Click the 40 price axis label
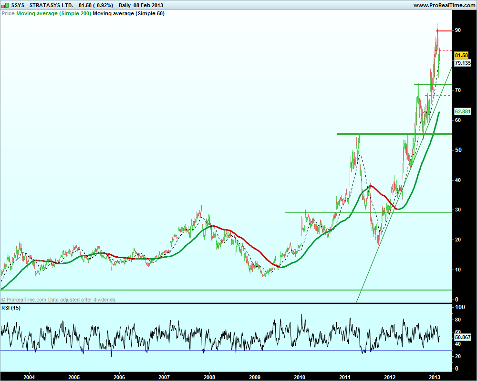Screen dimensions: 477x381 458,180
